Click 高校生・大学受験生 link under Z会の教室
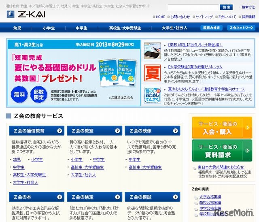Viewport: 259px width, 222px height. click(87, 167)
